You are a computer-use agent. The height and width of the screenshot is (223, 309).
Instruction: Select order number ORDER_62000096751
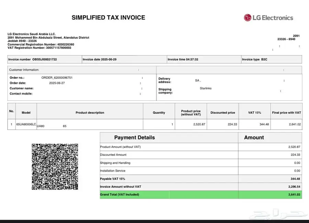(57, 78)
